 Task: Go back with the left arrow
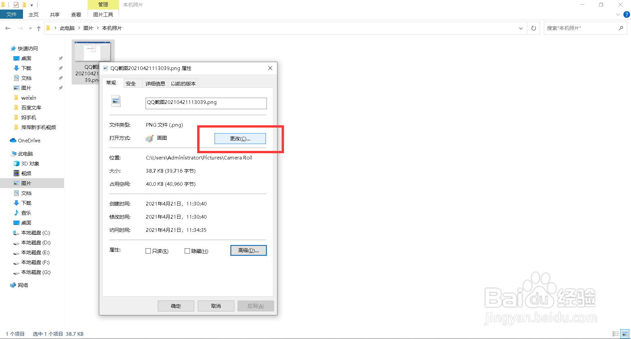click(x=8, y=28)
